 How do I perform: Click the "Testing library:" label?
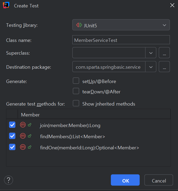[x=22, y=25]
